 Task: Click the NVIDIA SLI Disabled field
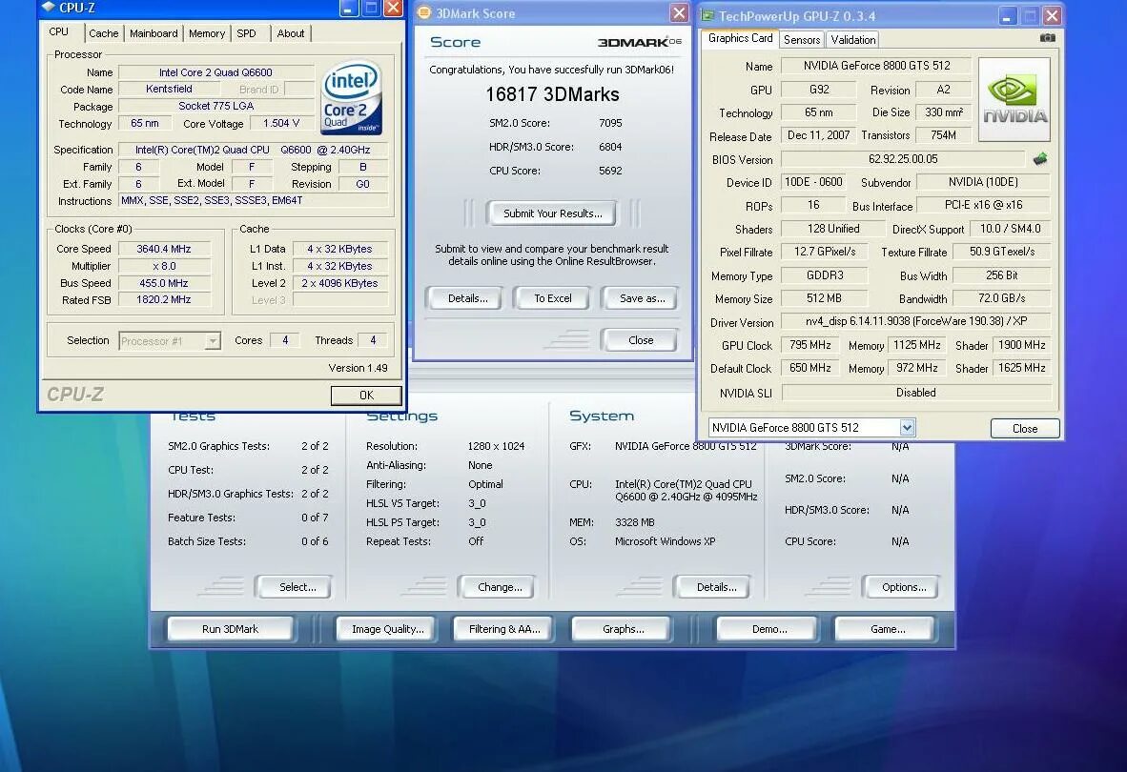(x=915, y=392)
